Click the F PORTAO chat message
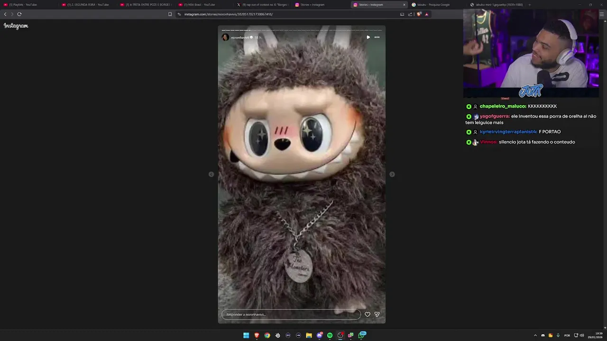The width and height of the screenshot is (607, 341). pos(550,132)
